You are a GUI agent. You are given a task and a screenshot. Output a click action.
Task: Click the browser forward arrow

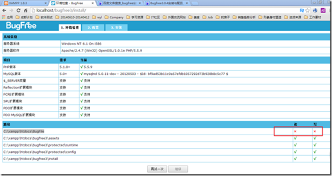[x=11, y=10]
